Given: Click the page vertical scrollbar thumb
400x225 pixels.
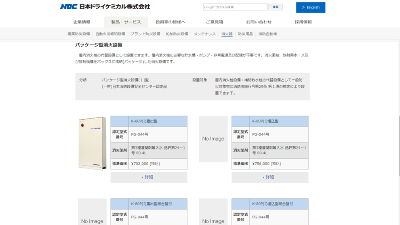Looking at the screenshot, I should [x=399, y=146].
